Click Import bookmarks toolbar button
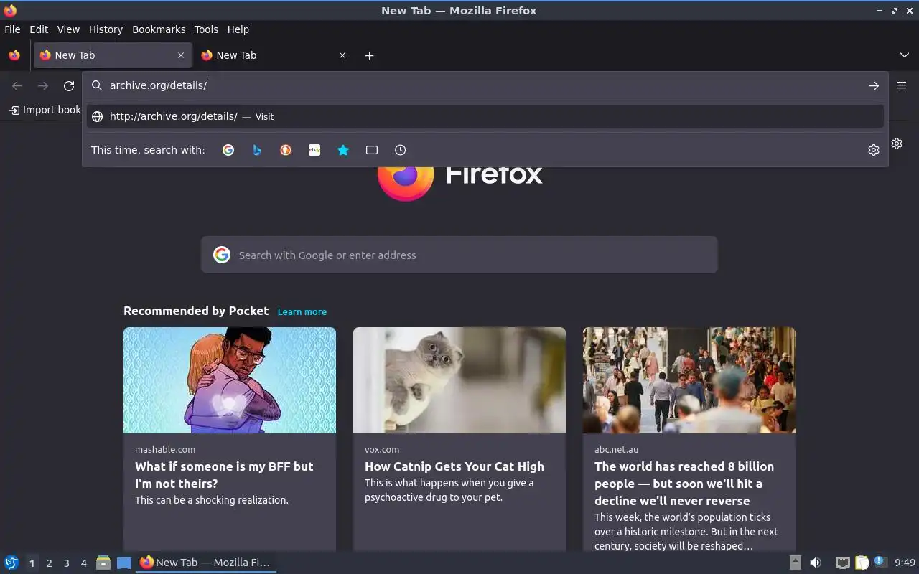The height and width of the screenshot is (574, 919). point(45,110)
